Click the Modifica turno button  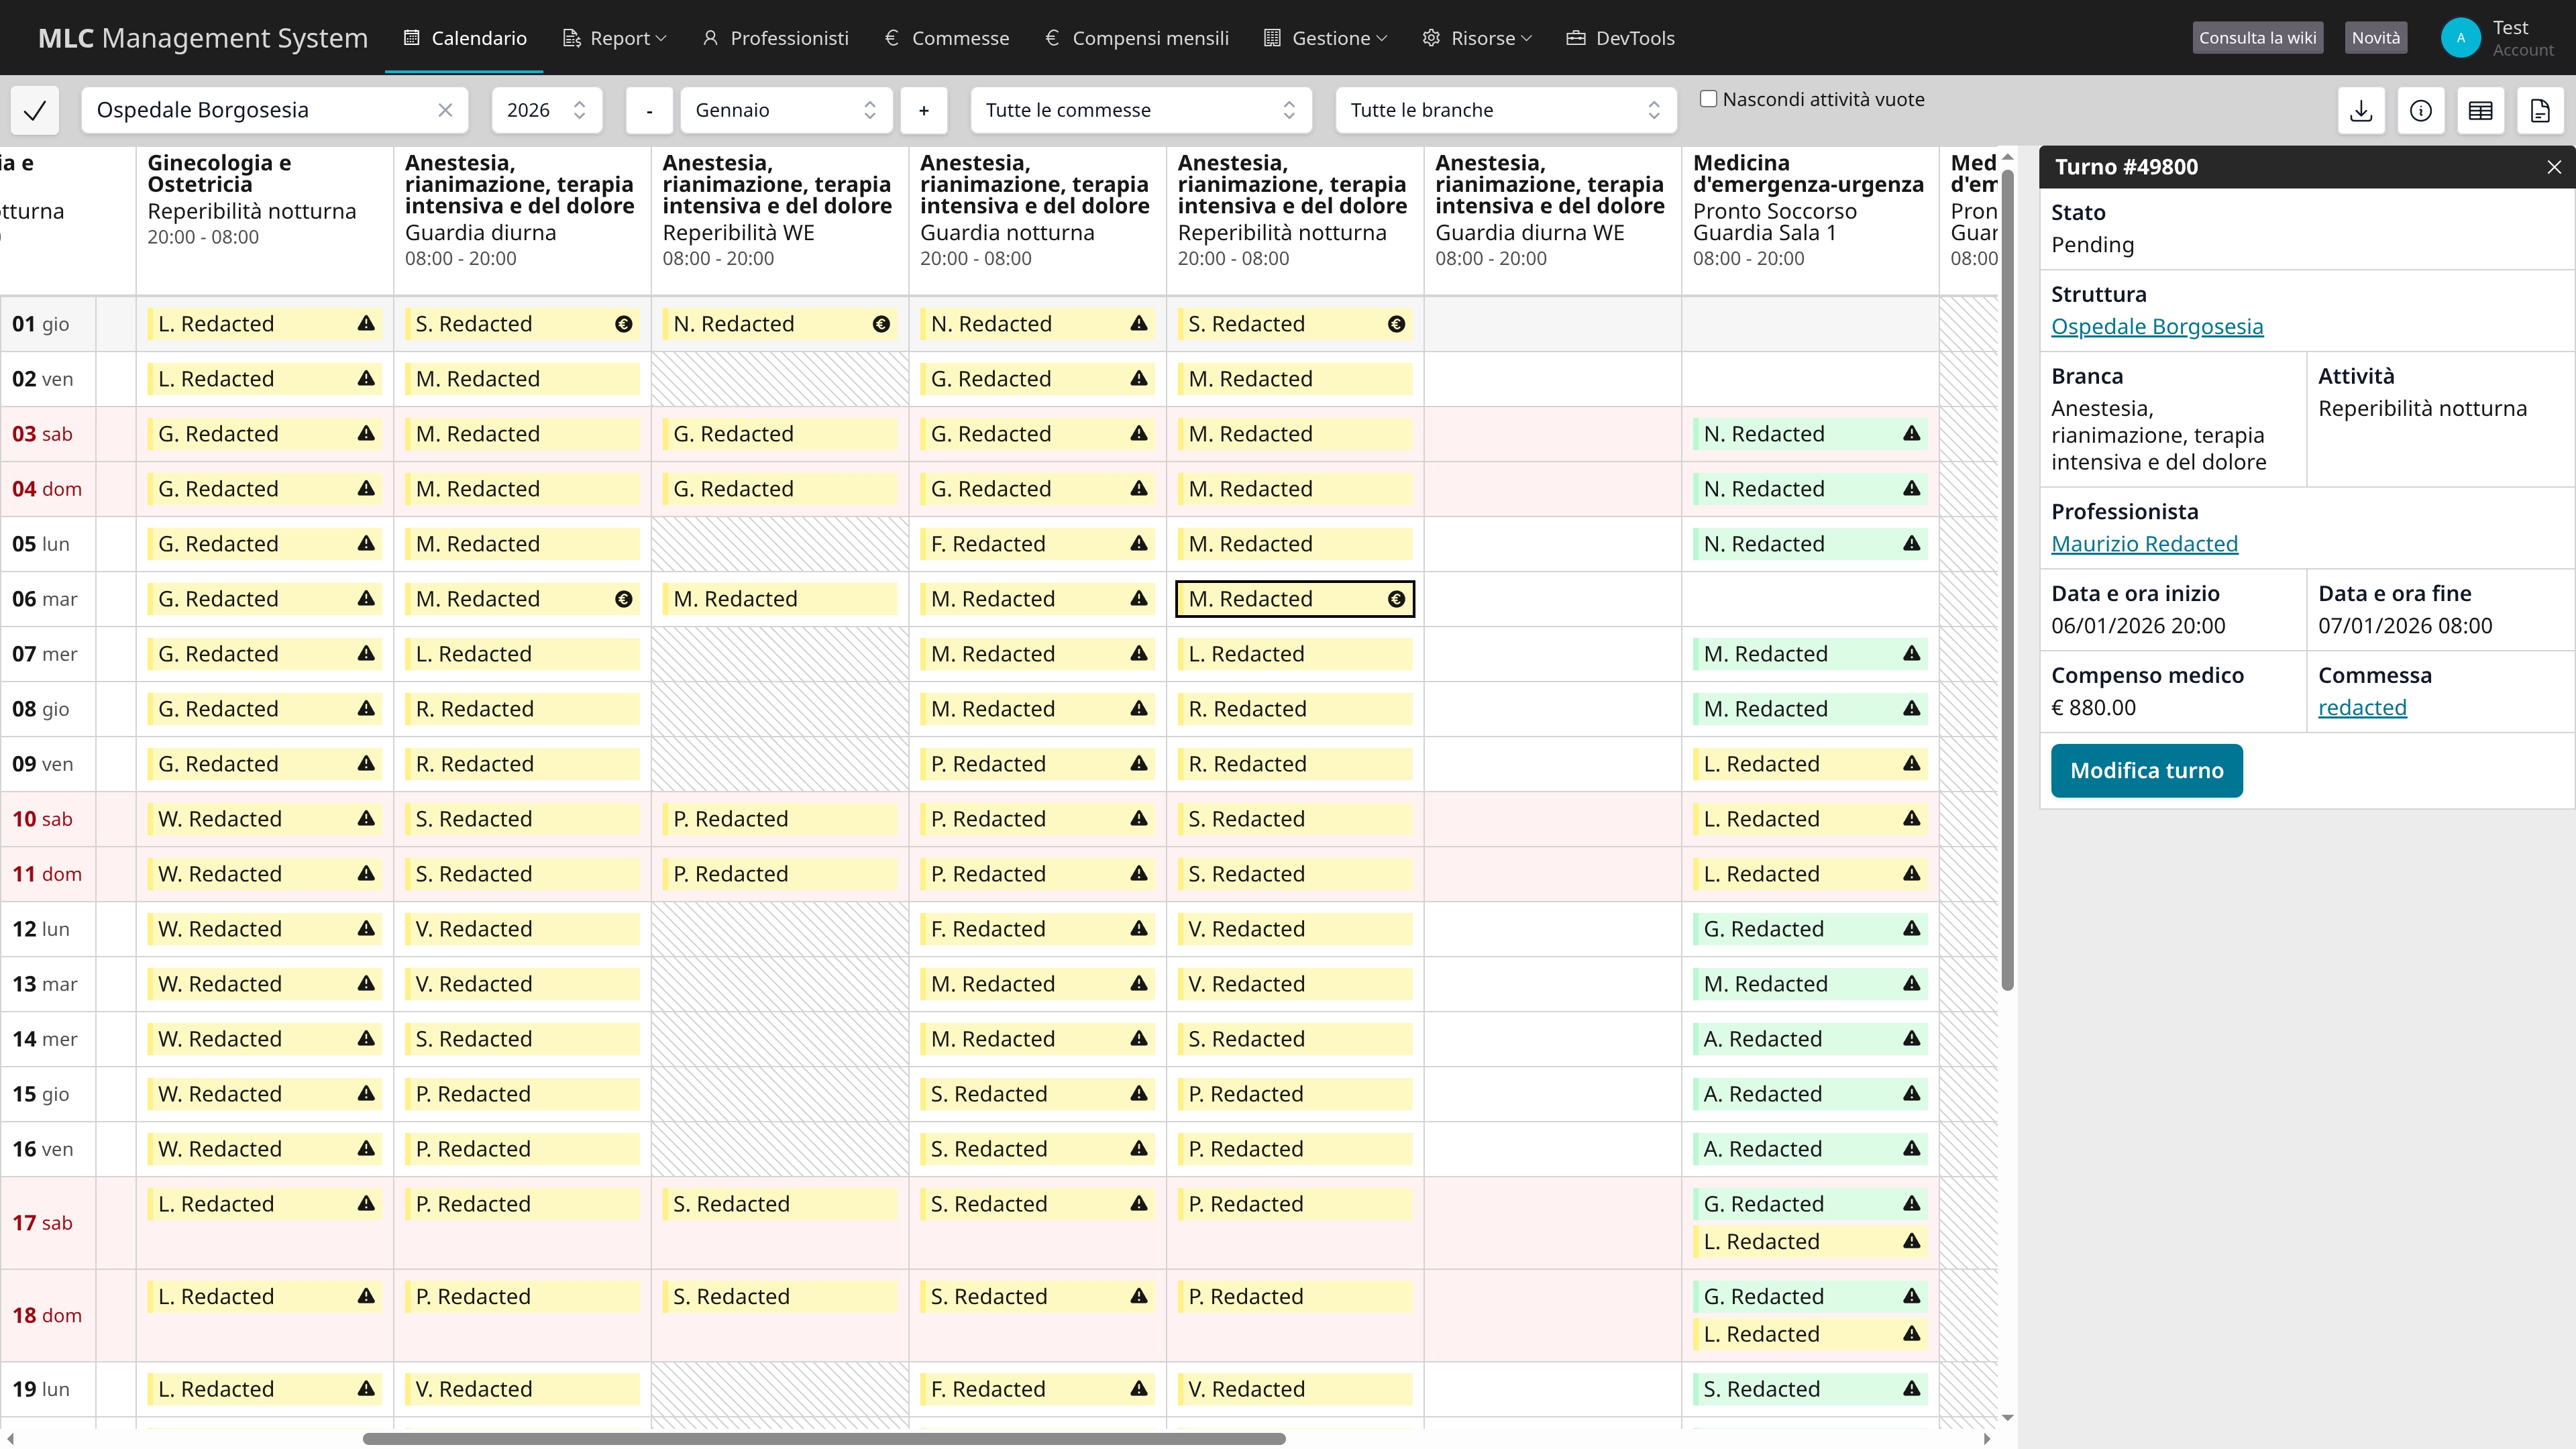tap(2146, 771)
